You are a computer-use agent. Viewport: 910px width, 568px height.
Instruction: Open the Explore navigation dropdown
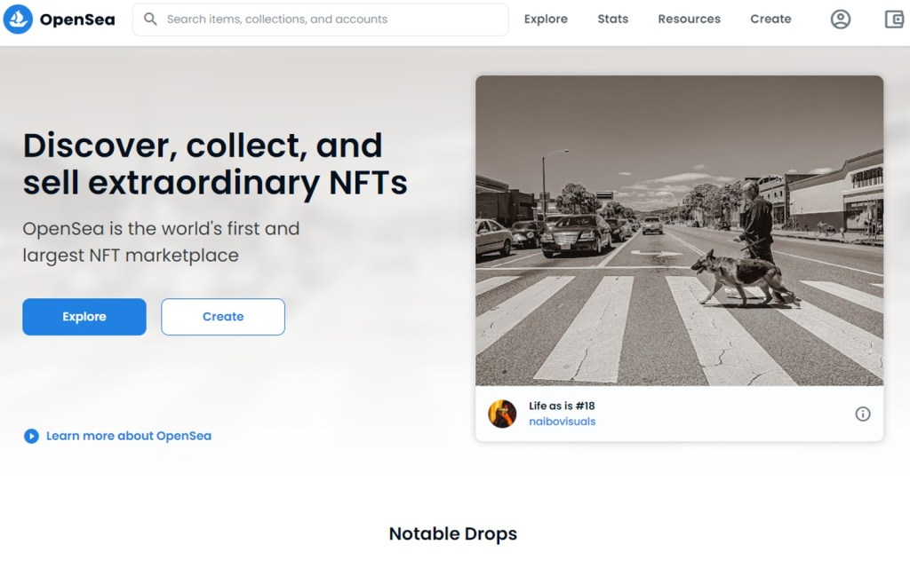[x=546, y=19]
